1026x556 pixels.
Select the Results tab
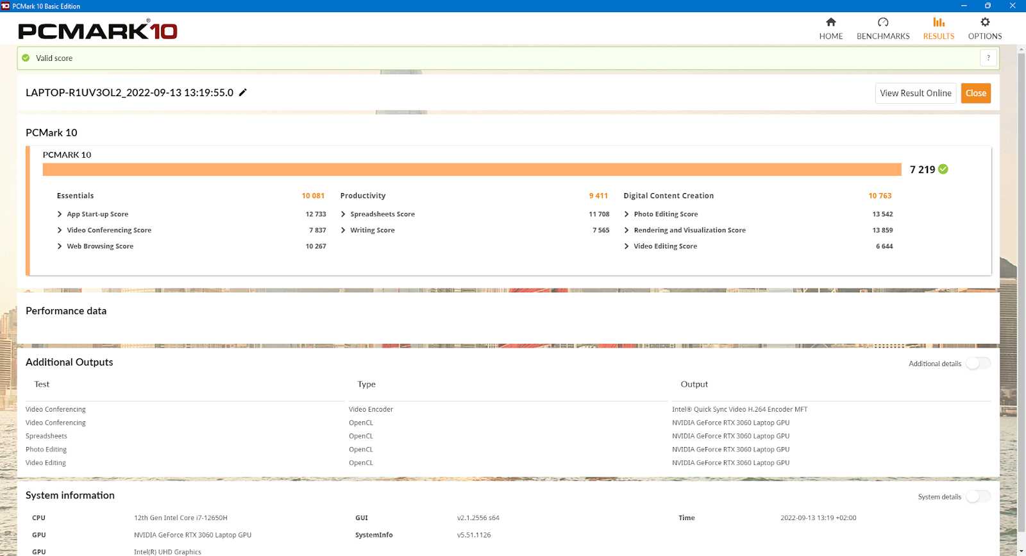pos(939,29)
